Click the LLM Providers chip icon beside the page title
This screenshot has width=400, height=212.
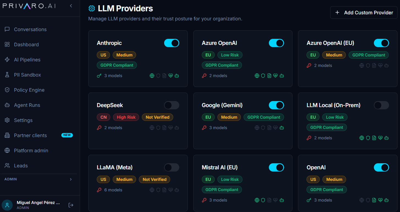92,9
